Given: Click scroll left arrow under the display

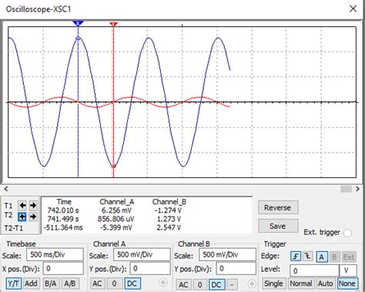Looking at the screenshot, I should (x=6, y=189).
